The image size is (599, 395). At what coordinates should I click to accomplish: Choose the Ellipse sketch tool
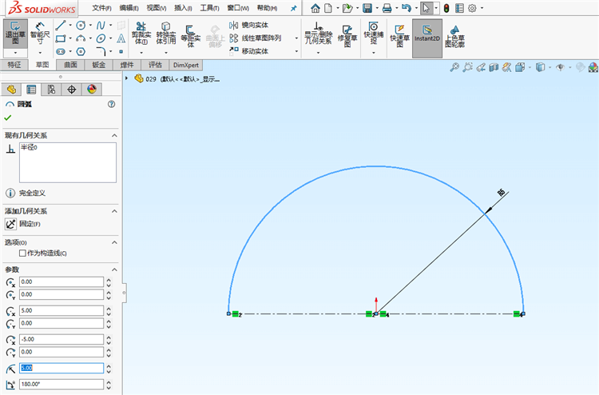pos(101,38)
